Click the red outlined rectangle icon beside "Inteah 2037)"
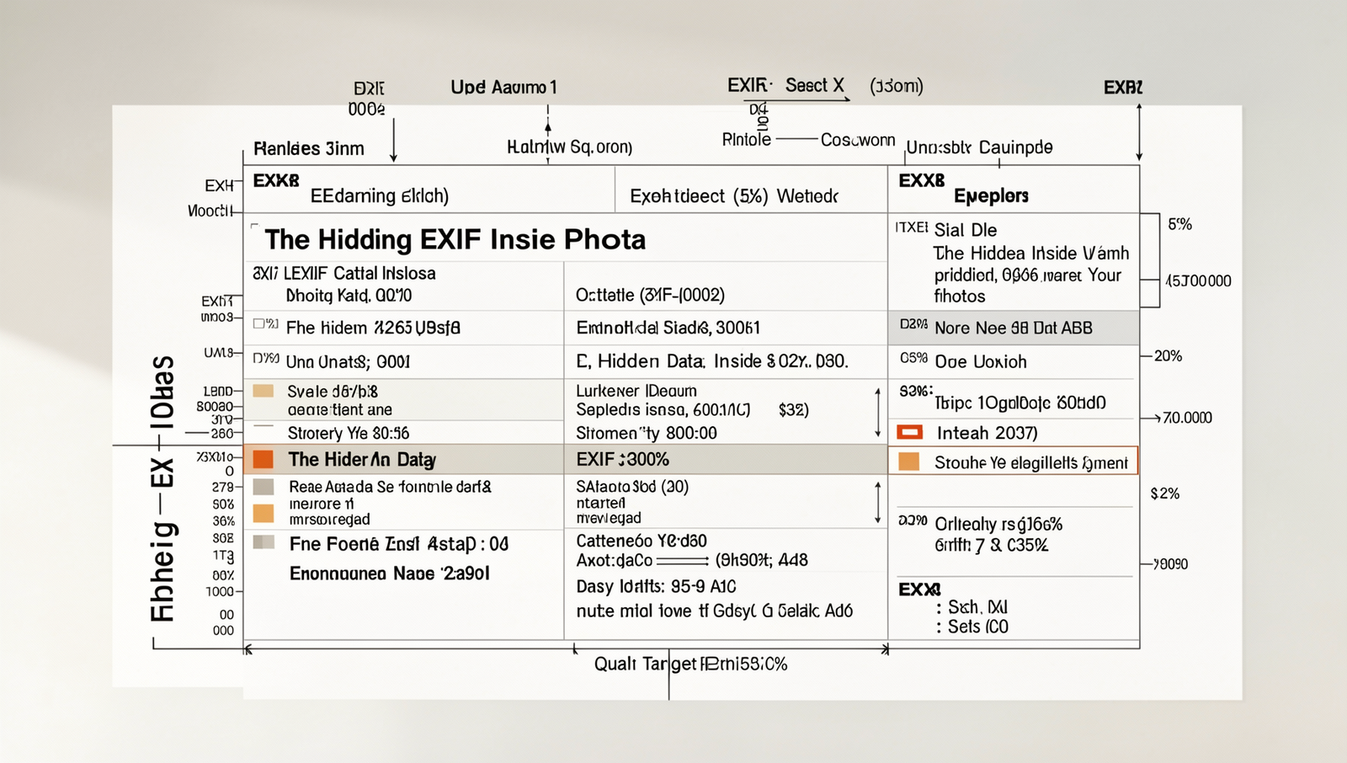Viewport: 1347px width, 763px height. click(909, 432)
